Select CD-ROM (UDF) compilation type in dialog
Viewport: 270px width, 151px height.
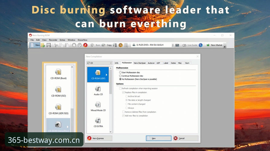[x=98, y=75]
